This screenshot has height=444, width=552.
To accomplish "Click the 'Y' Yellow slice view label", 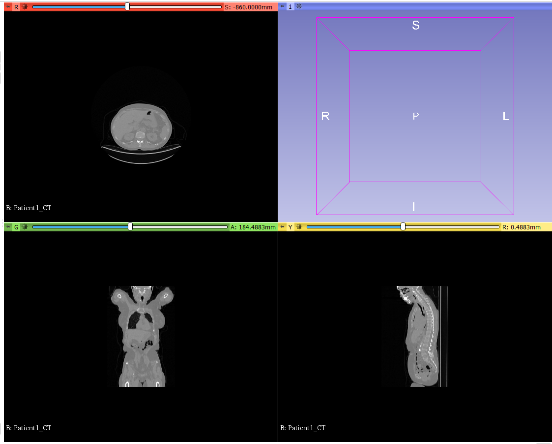I will [x=290, y=227].
